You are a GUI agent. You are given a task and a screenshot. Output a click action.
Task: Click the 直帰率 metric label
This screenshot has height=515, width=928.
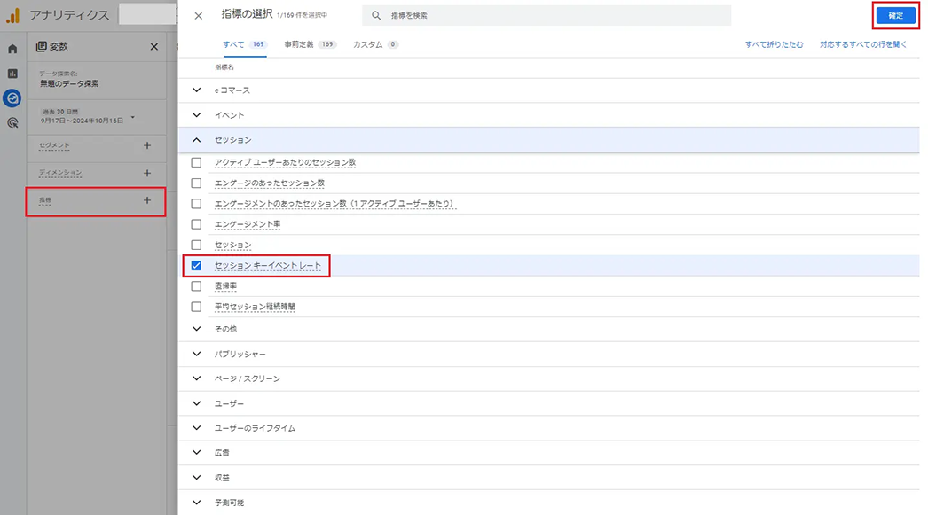click(225, 286)
